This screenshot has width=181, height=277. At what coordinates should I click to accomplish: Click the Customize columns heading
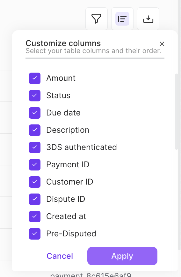63,43
